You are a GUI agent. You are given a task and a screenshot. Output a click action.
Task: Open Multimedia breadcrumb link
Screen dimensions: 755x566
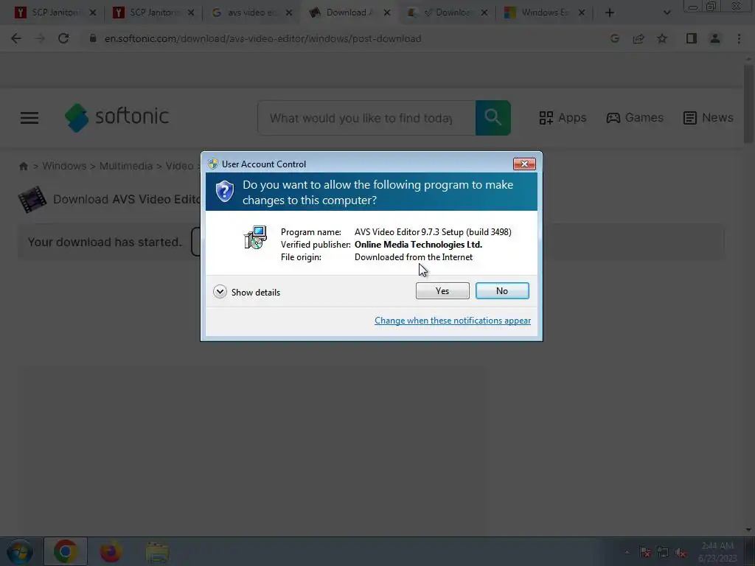[125, 166]
